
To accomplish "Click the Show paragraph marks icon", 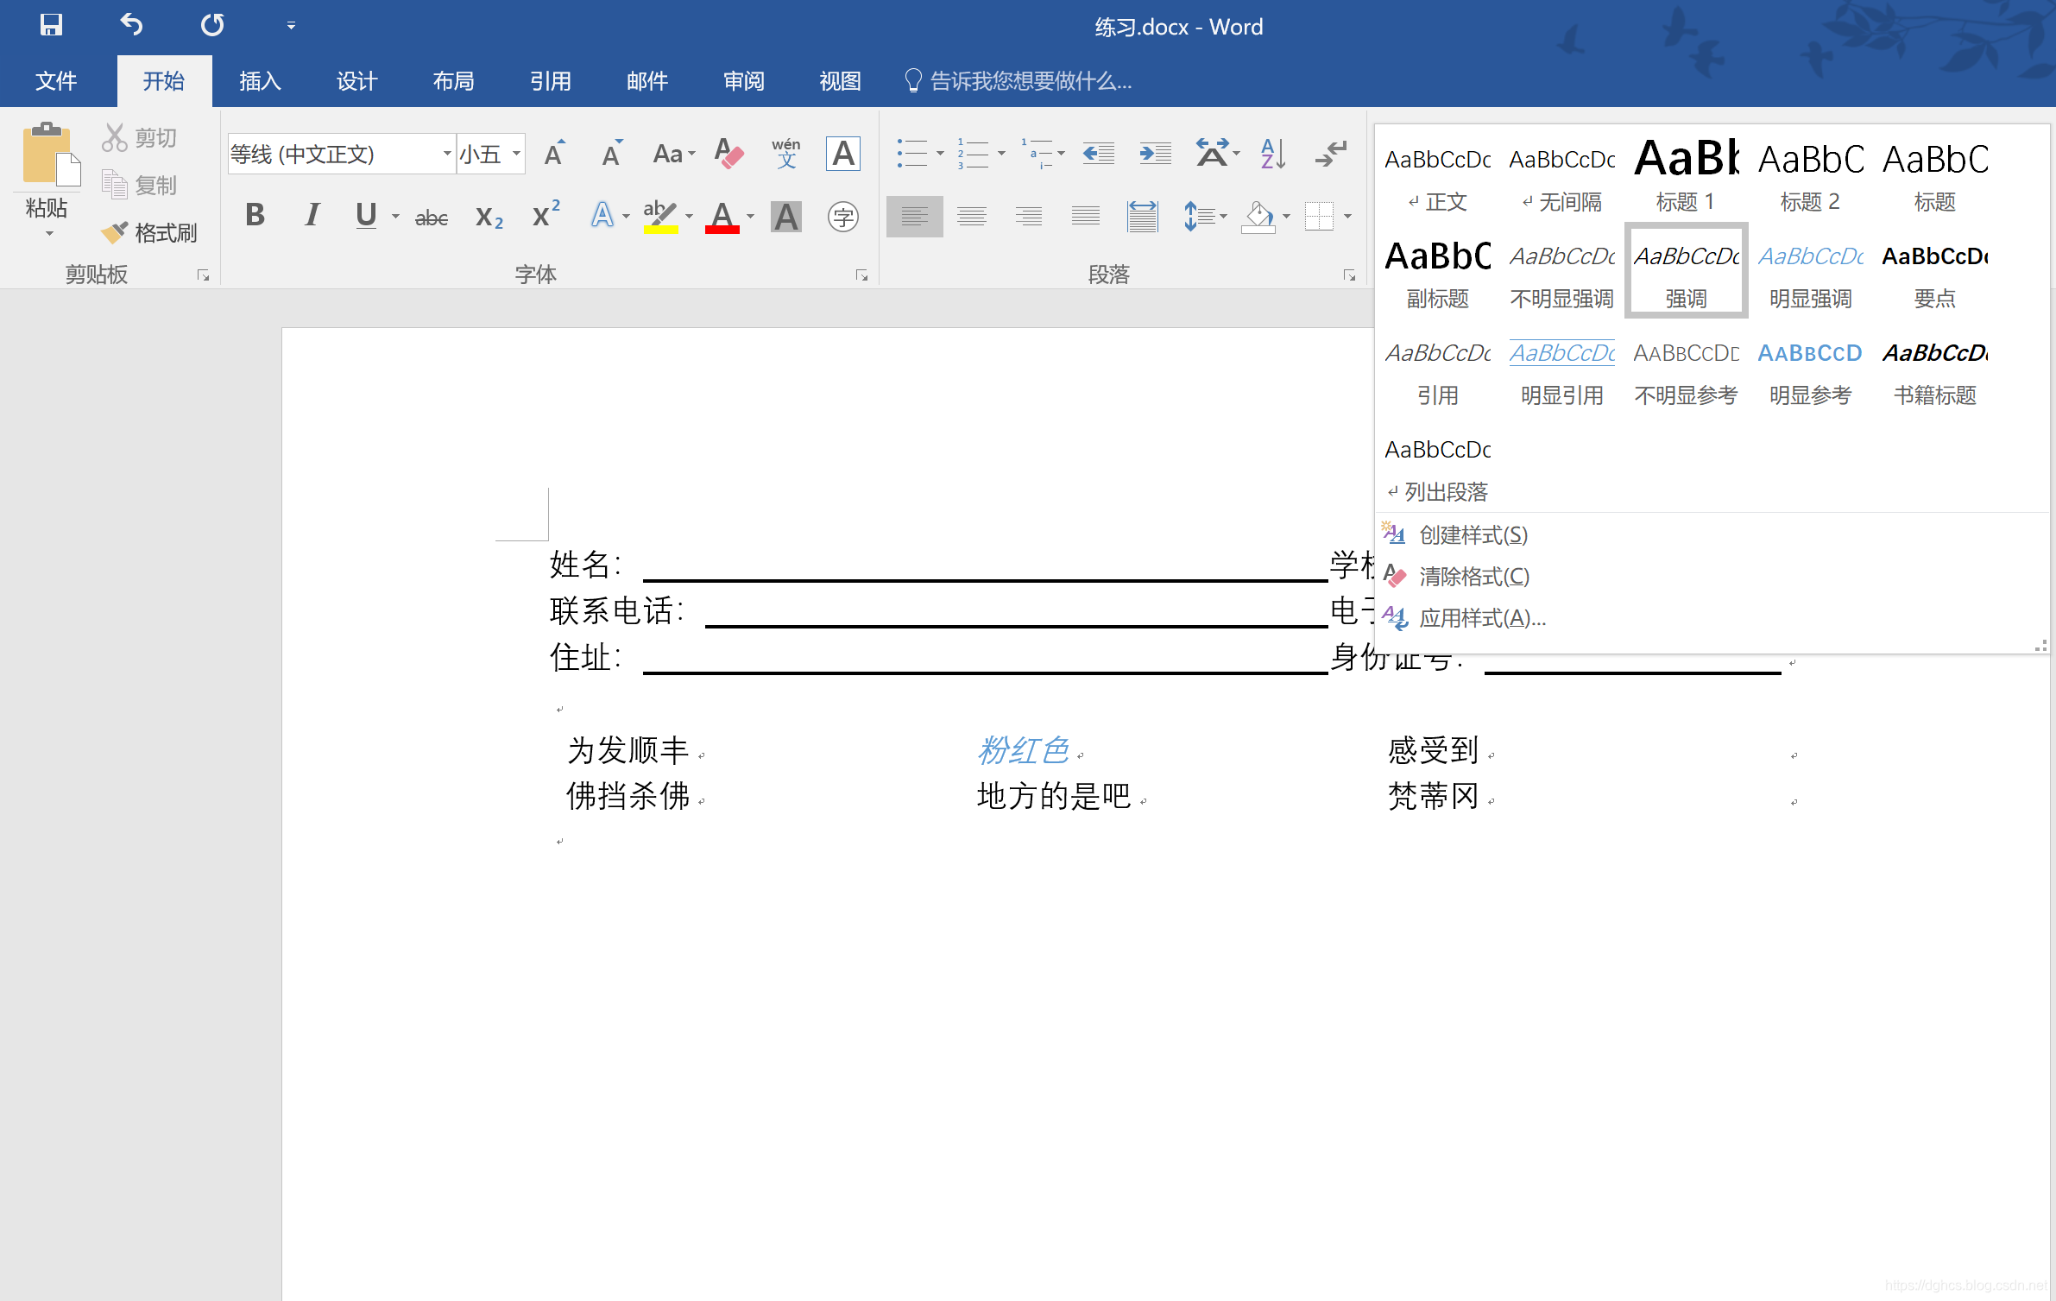I will (x=1332, y=155).
